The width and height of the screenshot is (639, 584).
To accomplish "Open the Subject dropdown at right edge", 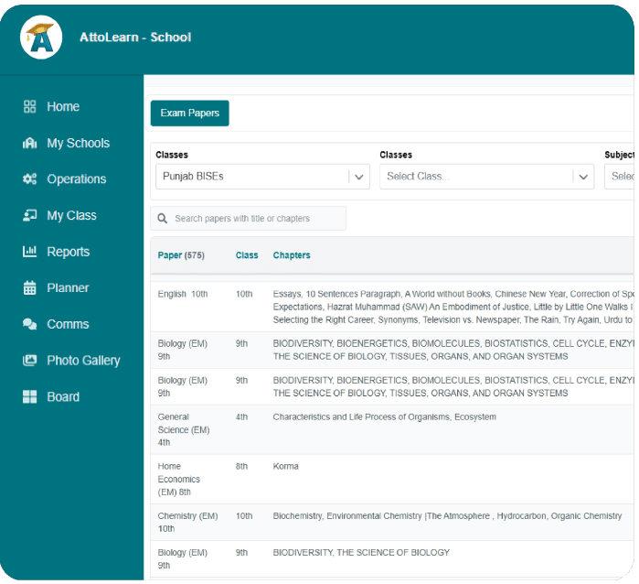I will tap(621, 177).
